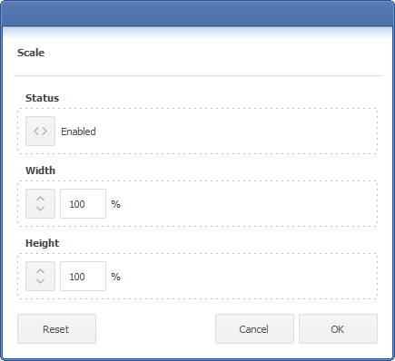Cancel the Scale dialog
395x361 pixels.
[x=254, y=328]
